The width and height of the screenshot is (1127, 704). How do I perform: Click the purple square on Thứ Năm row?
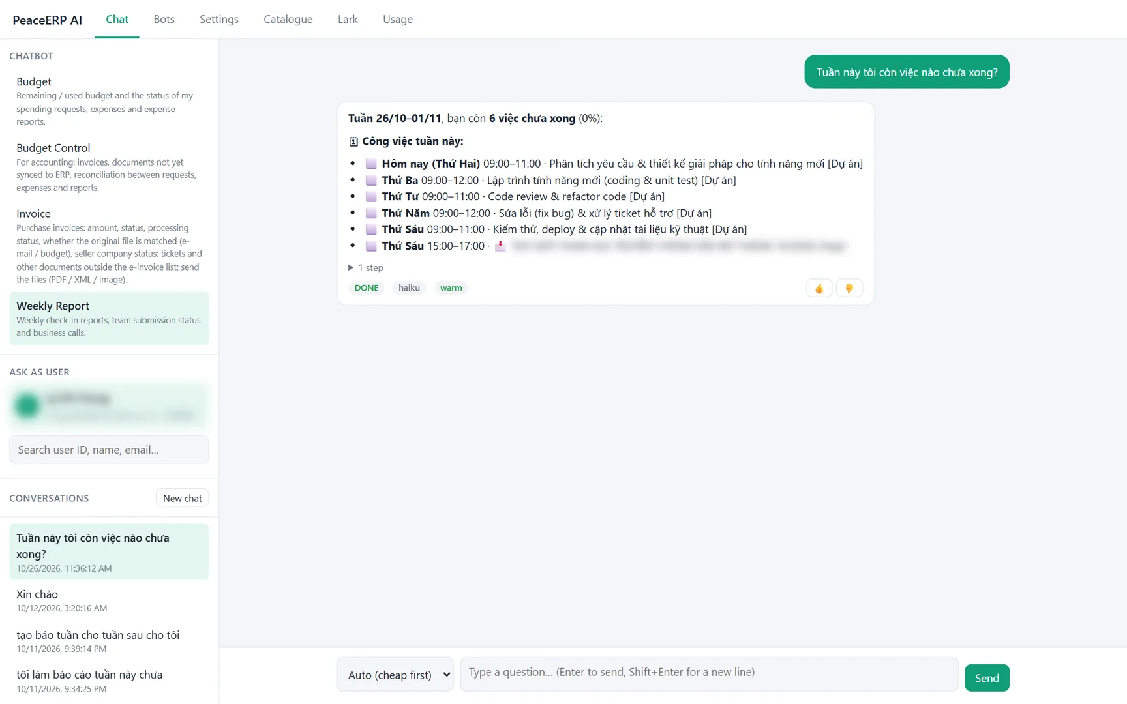pyautogui.click(x=371, y=213)
